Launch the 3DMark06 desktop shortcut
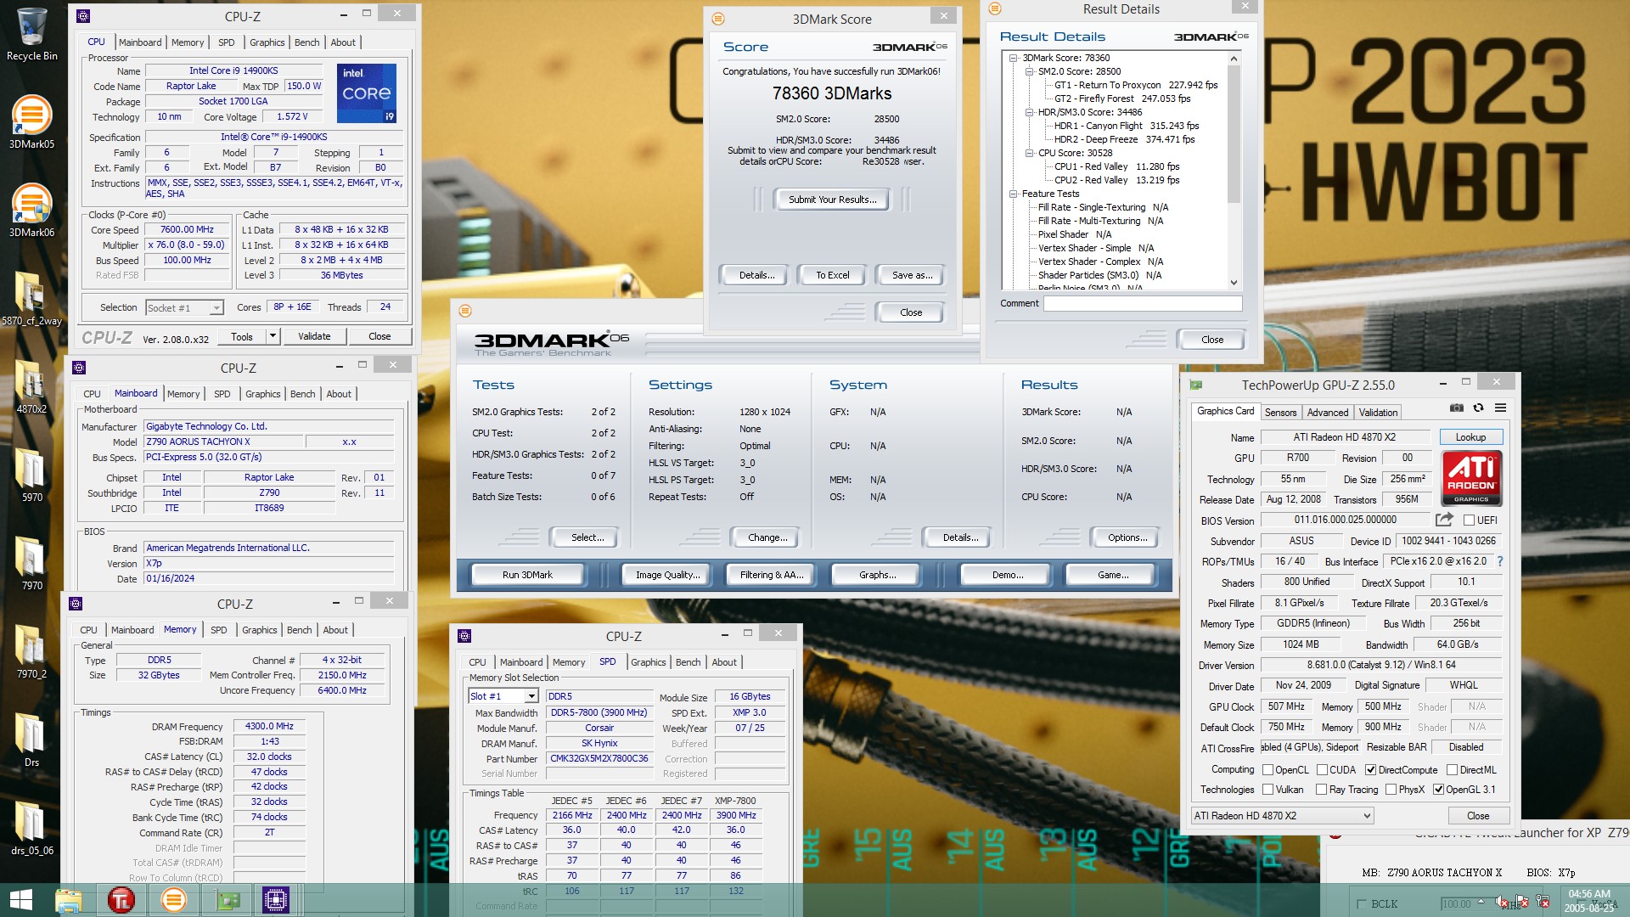The height and width of the screenshot is (917, 1630). click(31, 211)
